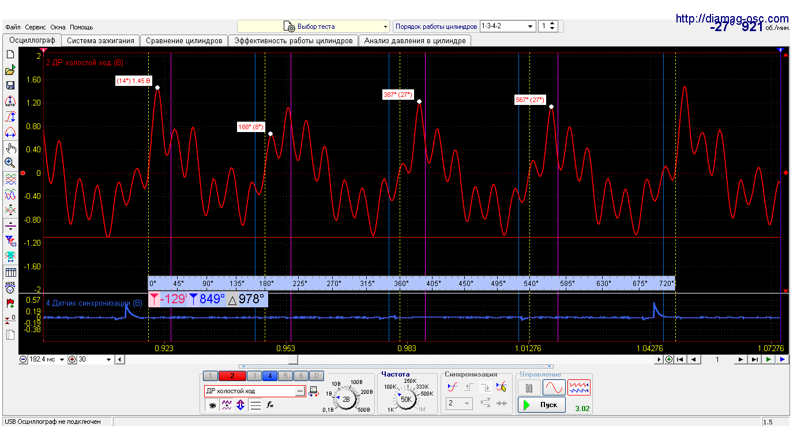Open the Помощь menu

tap(81, 27)
